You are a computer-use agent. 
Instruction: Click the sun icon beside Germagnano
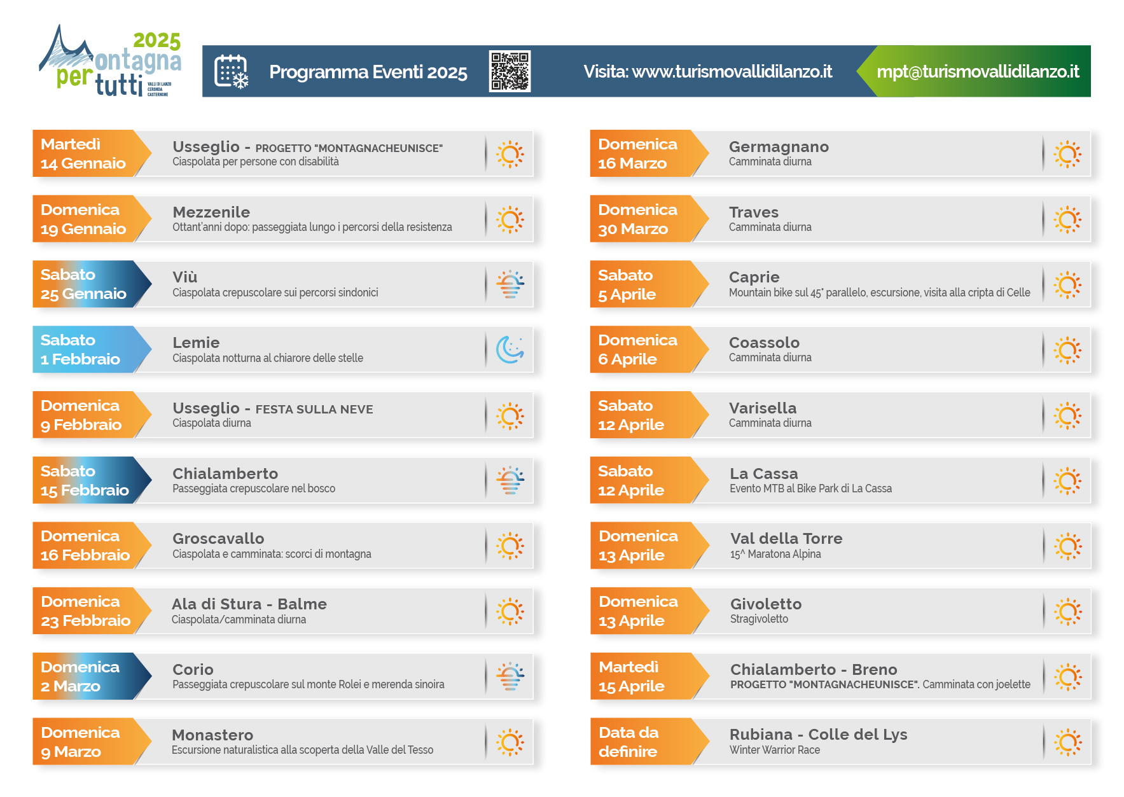pos(1067,154)
